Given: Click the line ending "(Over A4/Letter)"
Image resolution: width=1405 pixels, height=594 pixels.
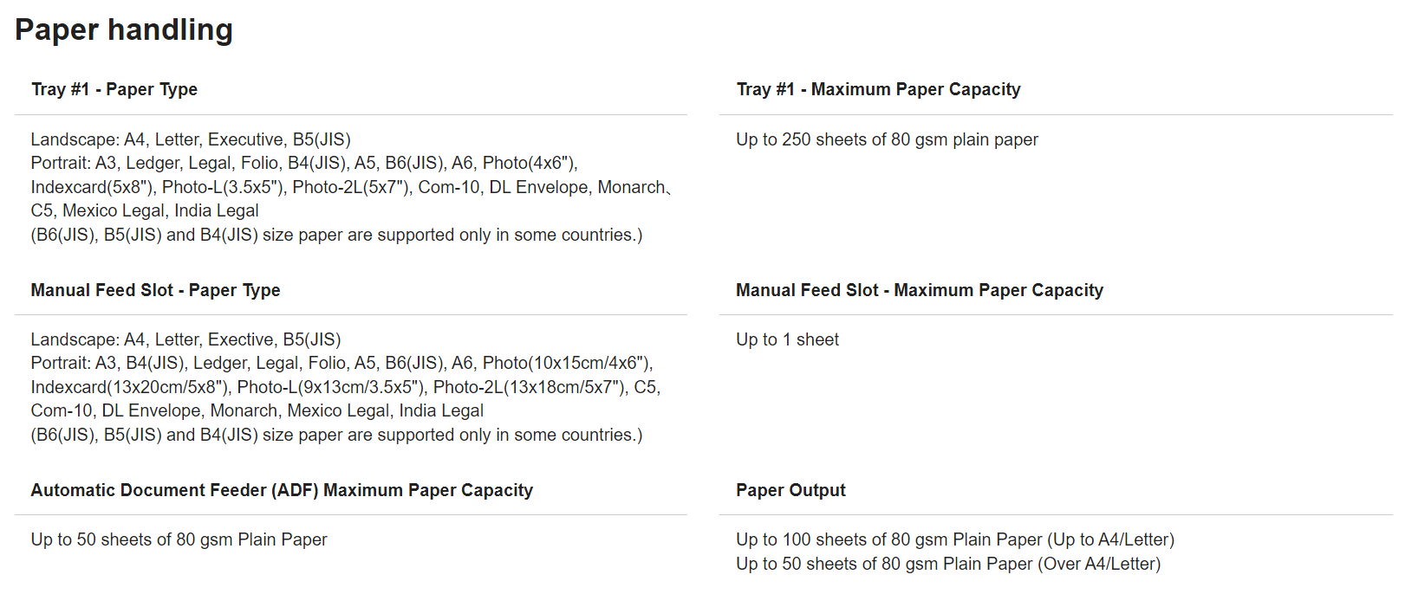Looking at the screenshot, I should [x=947, y=564].
